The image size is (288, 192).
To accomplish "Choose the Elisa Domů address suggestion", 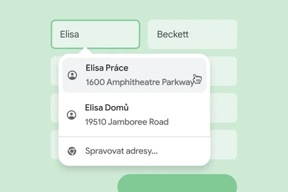I will (x=134, y=115).
